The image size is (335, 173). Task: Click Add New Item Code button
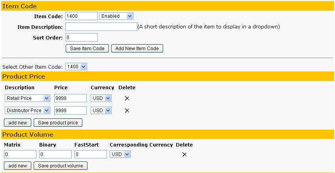pyautogui.click(x=137, y=48)
